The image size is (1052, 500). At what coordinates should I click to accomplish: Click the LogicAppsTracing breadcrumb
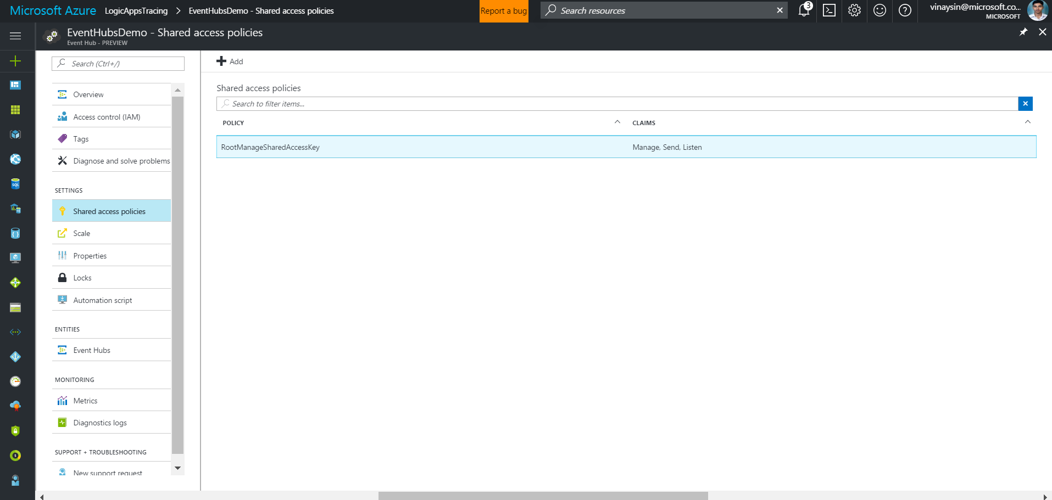(136, 11)
